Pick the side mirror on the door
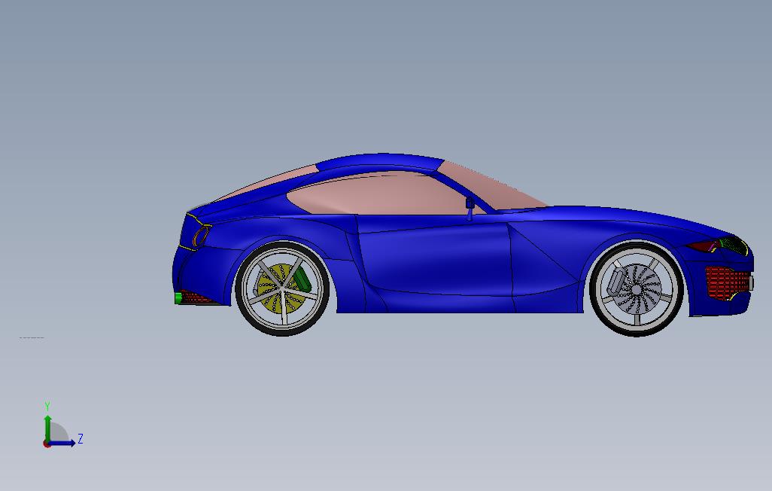Viewport: 772px width, 491px height. [x=470, y=208]
